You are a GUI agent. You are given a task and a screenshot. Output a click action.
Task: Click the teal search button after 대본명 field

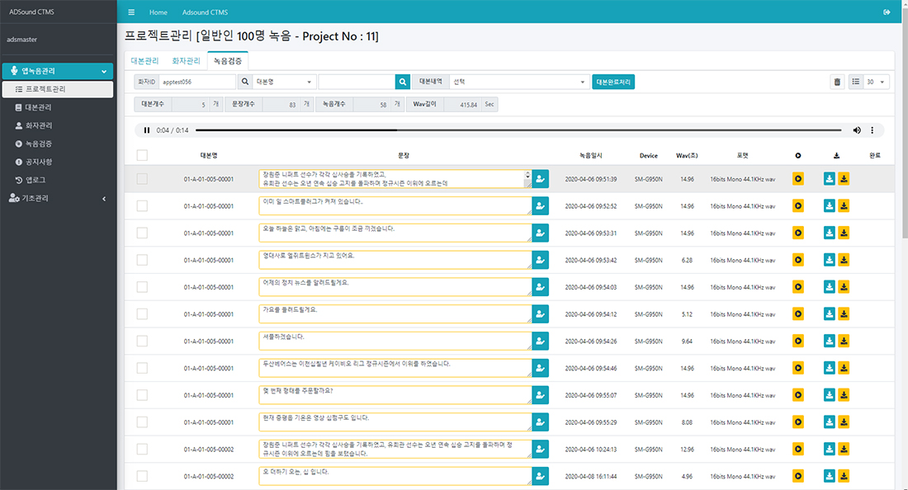click(403, 82)
